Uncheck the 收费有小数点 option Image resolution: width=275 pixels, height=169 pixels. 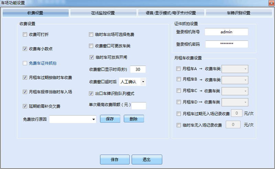point(25,49)
